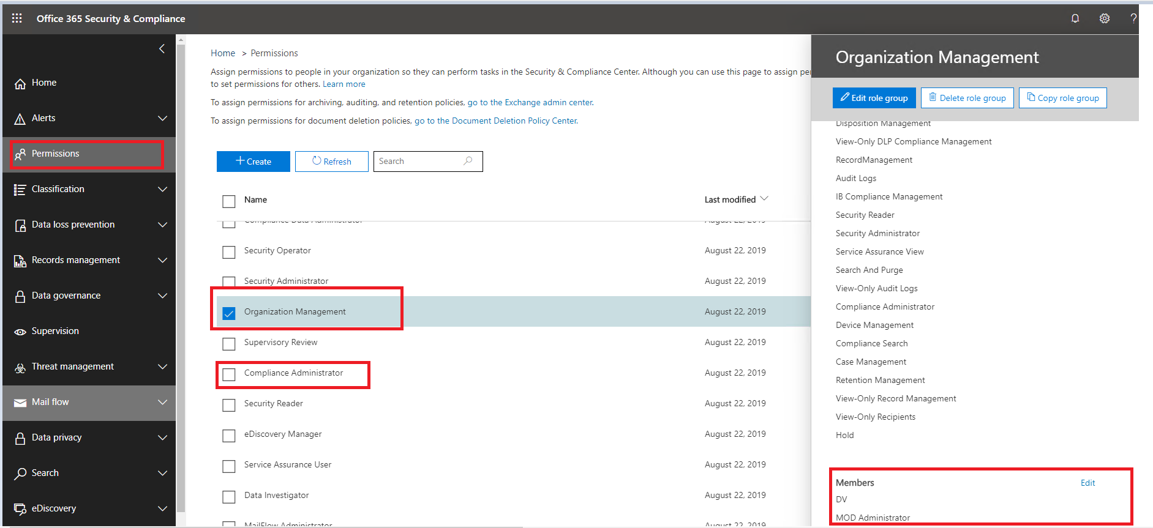Open Permissions in the sidebar
Screen dimensions: 1153x528
click(89, 154)
